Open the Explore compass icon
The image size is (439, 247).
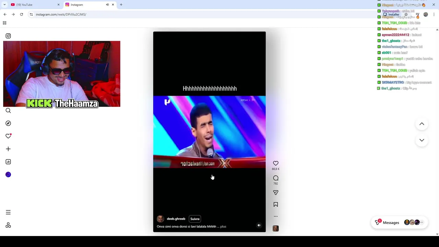pyautogui.click(x=8, y=123)
